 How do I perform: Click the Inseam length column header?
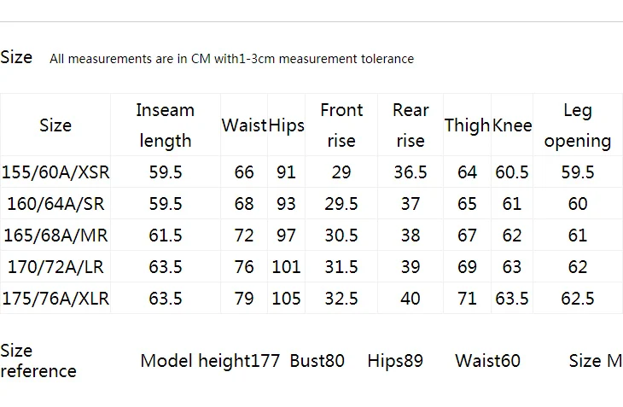[x=166, y=125]
